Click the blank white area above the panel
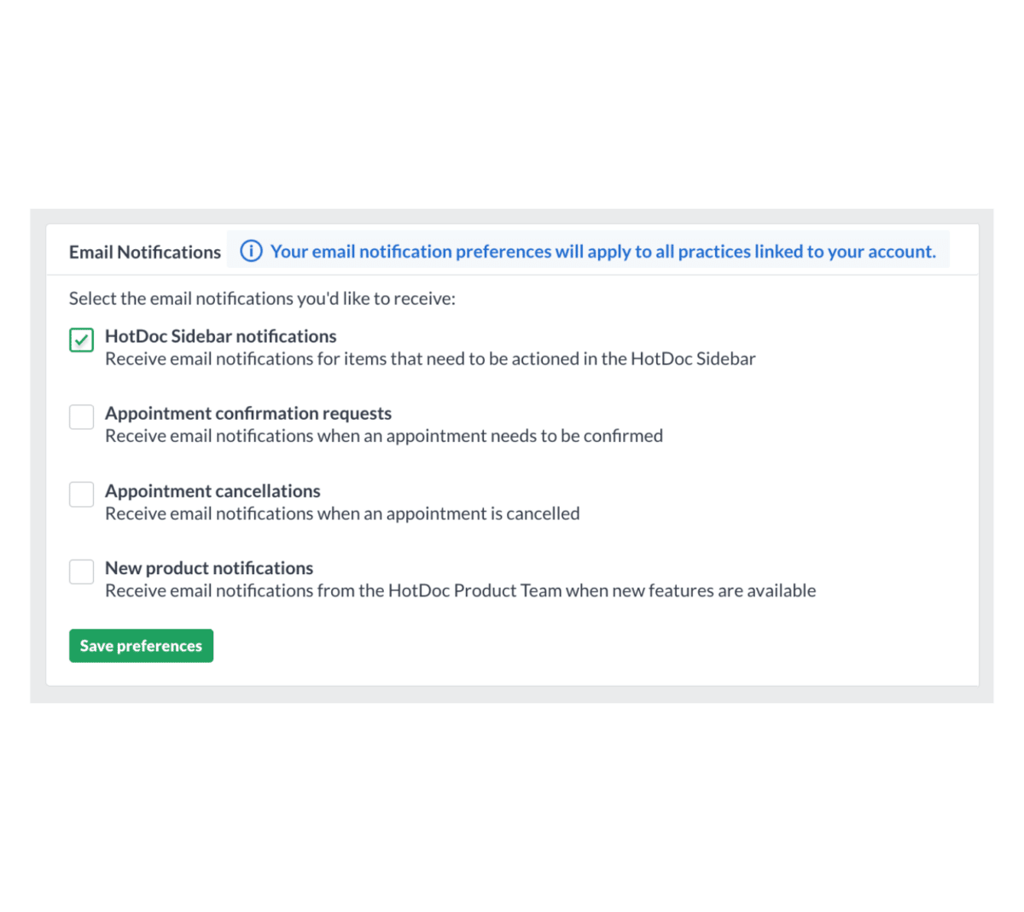The image size is (1024, 912). [x=512, y=102]
